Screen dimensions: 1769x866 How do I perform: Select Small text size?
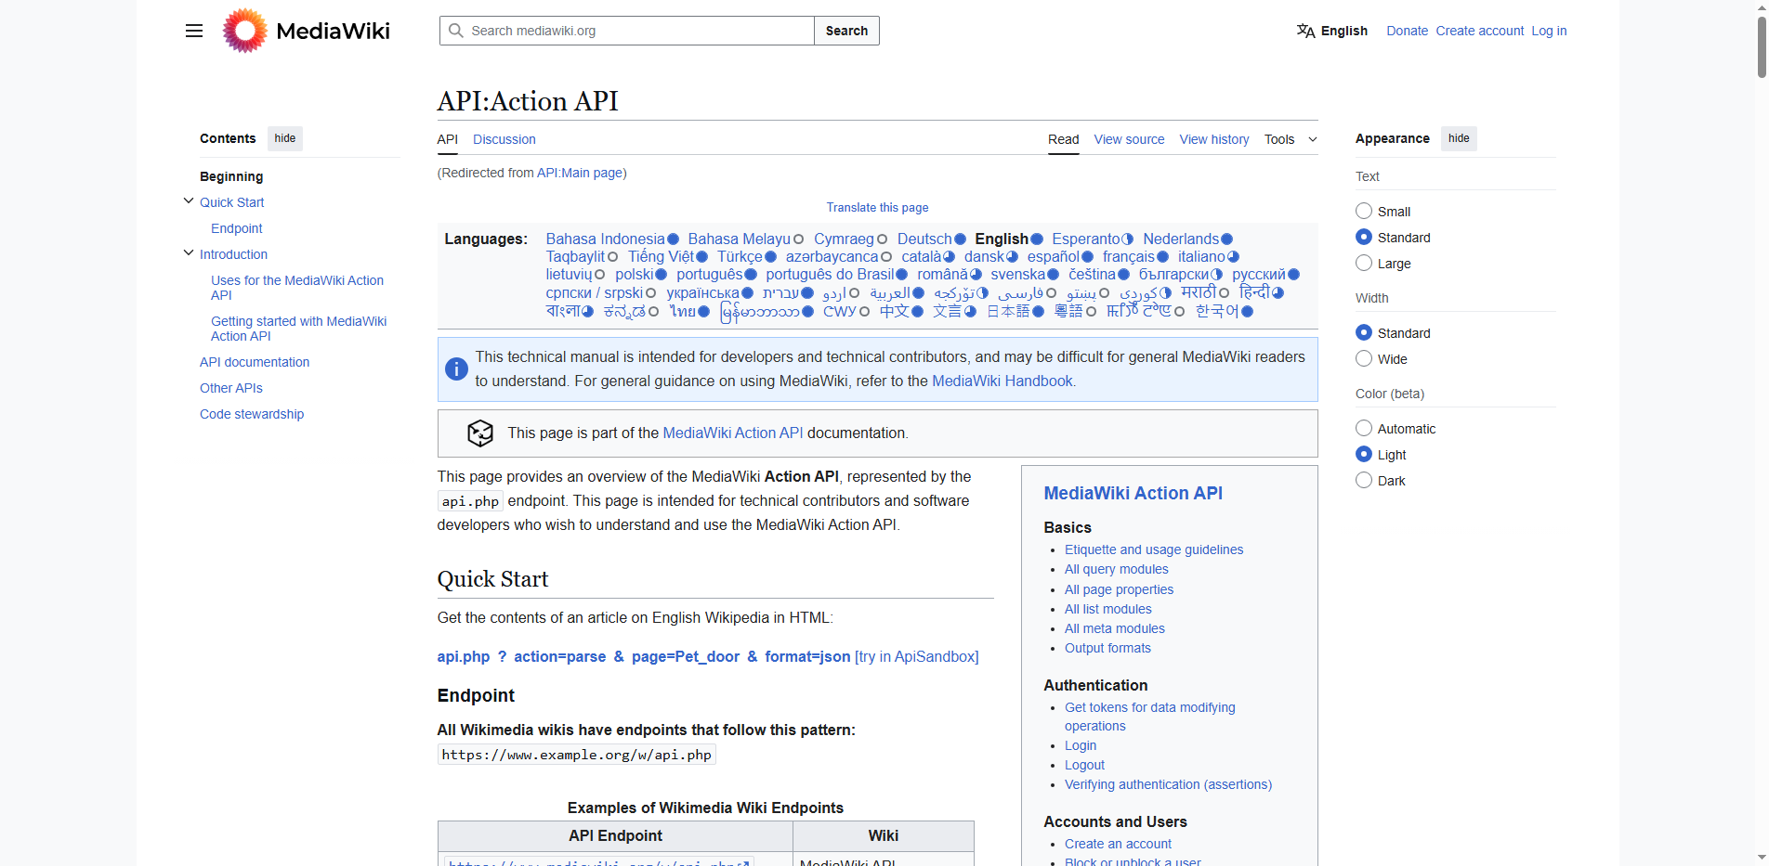1363,211
